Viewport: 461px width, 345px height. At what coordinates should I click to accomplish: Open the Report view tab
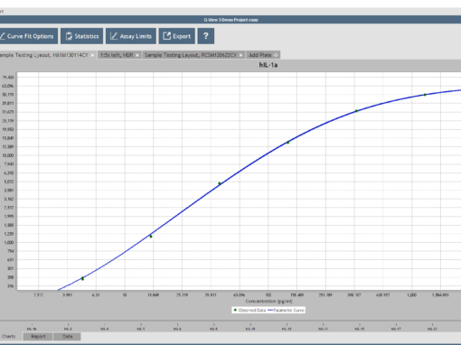coord(38,336)
